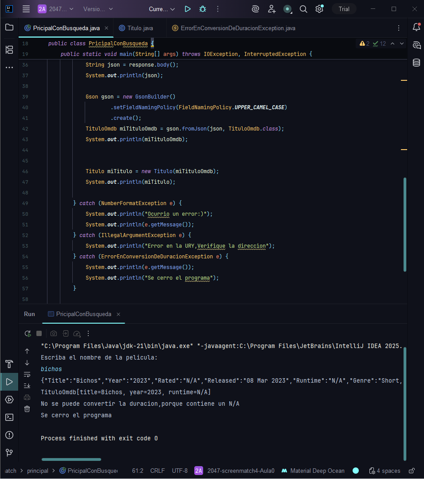
Task: Toggle scroll to end of console
Action: click(27, 385)
